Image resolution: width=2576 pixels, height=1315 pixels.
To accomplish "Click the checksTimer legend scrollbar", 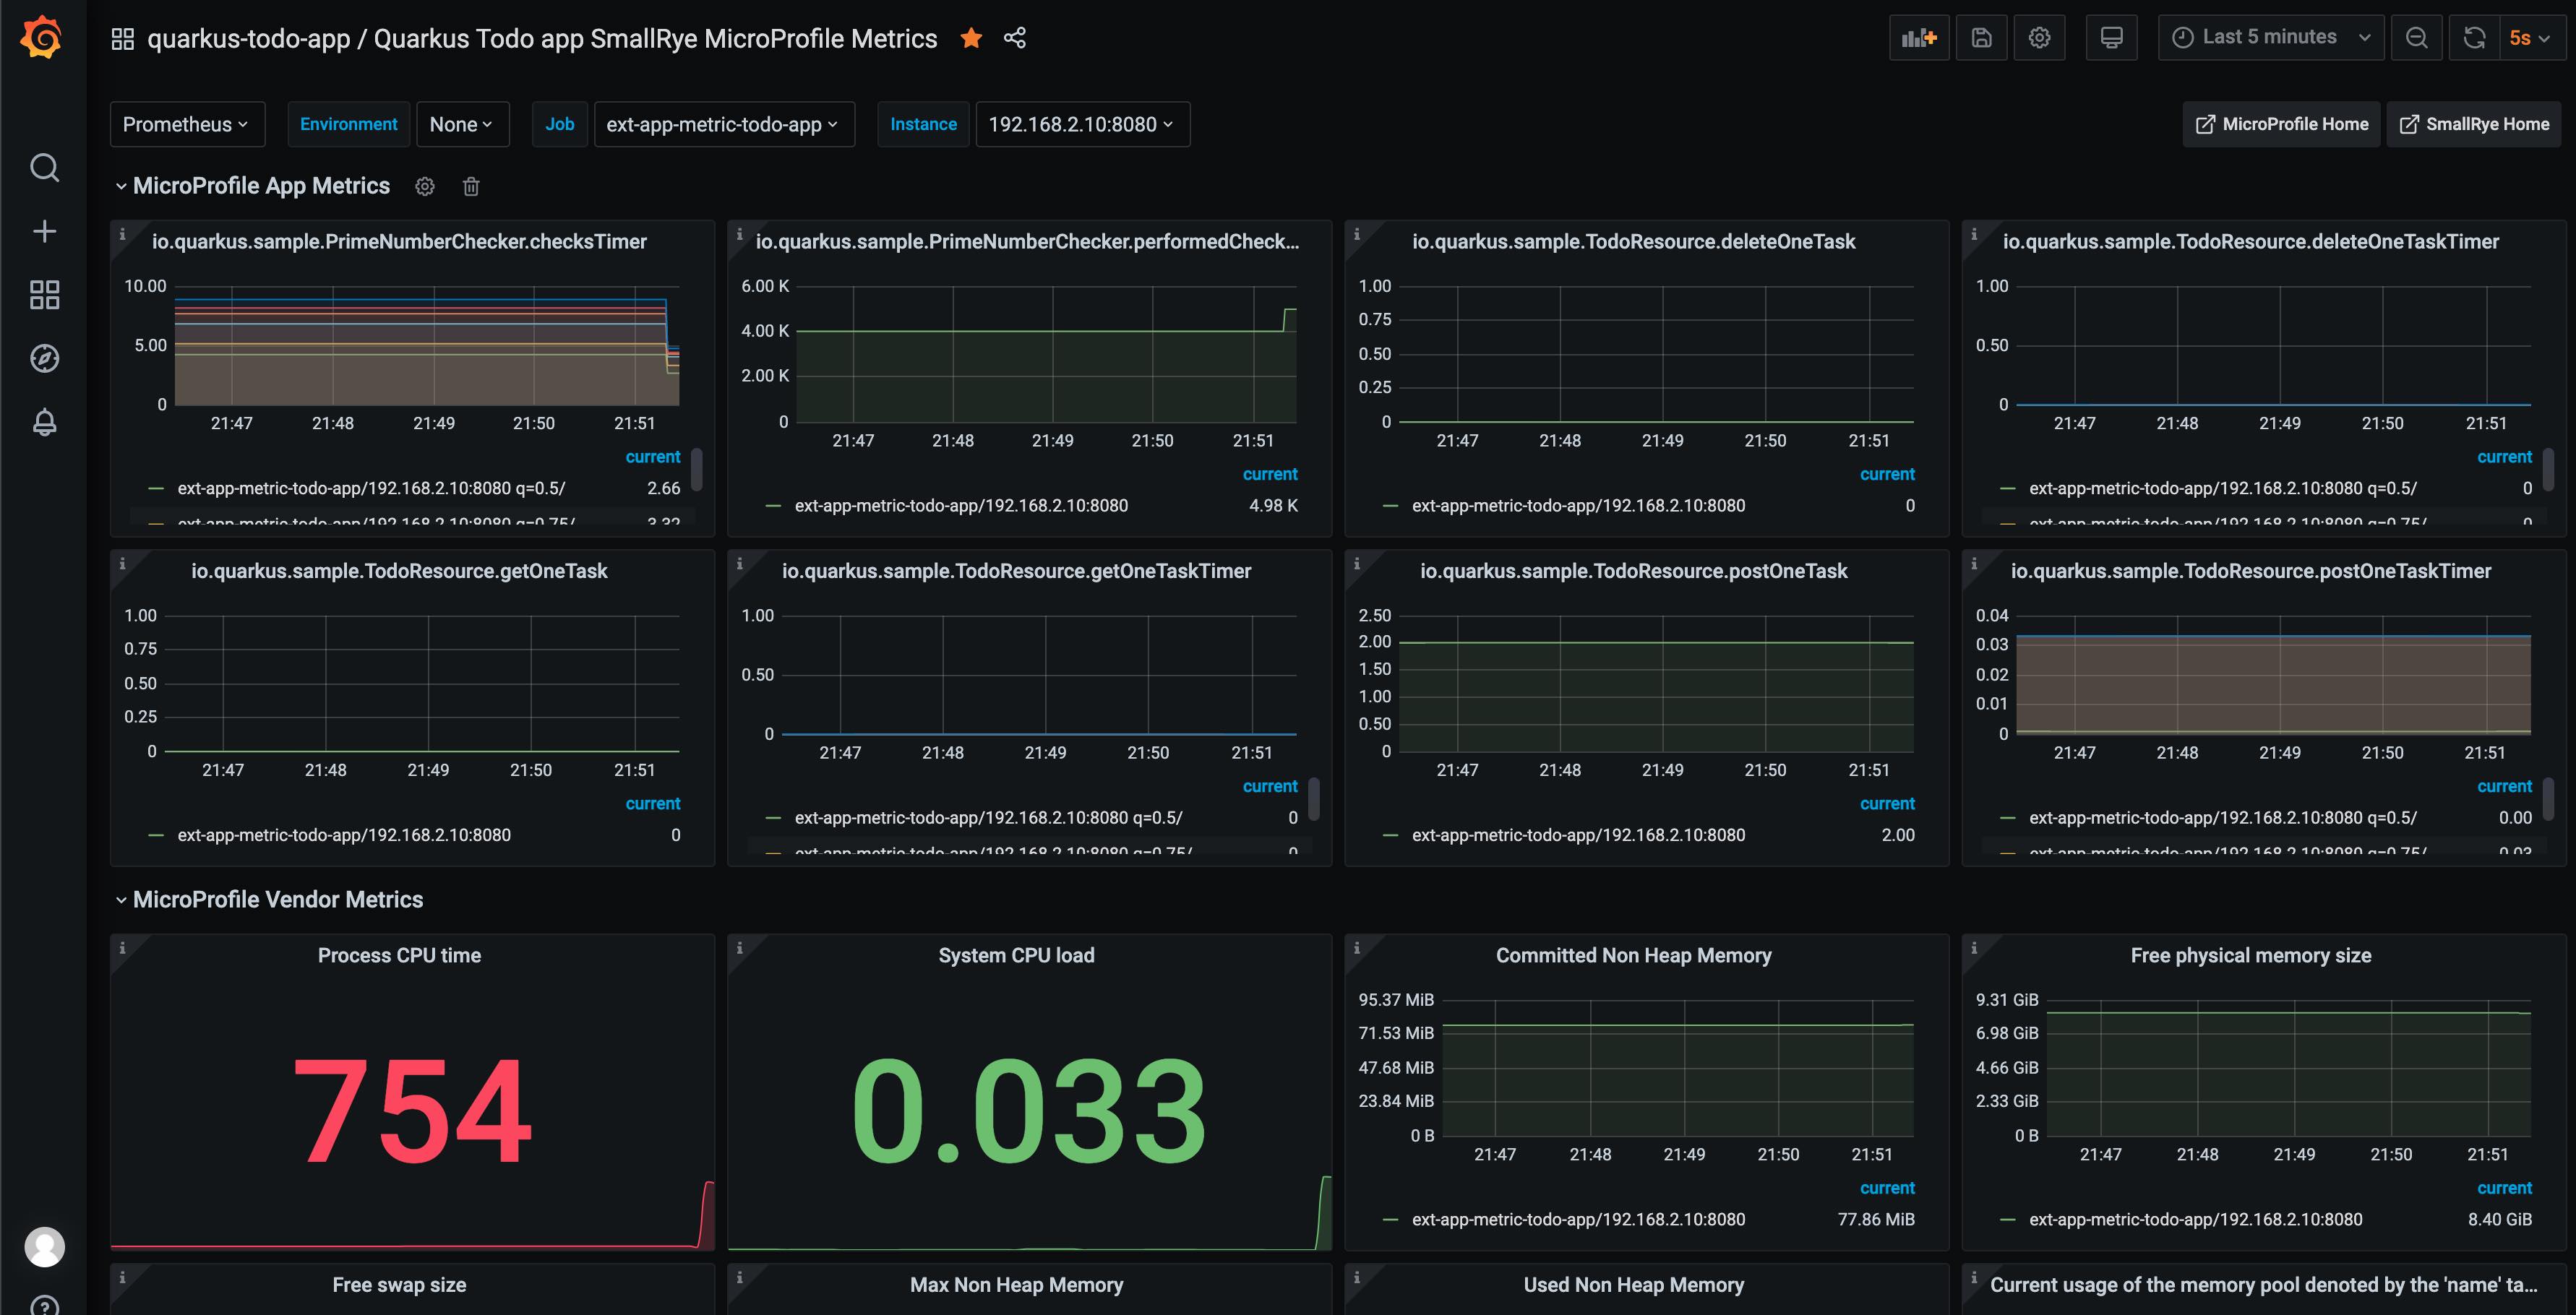I will (x=697, y=470).
